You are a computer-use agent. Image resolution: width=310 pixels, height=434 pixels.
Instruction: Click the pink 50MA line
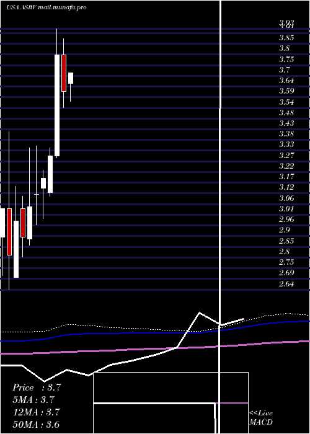coord(155,348)
